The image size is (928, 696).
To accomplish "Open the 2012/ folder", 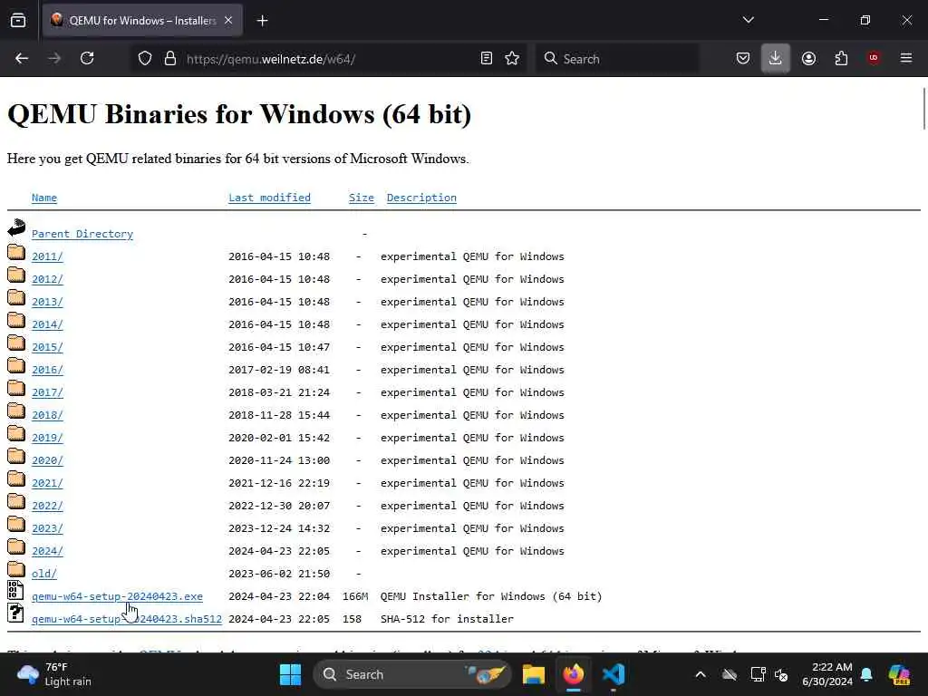I will 47,279.
